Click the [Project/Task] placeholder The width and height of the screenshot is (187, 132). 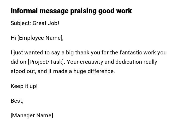coord(46,62)
